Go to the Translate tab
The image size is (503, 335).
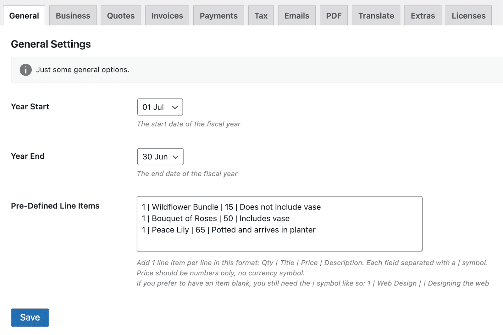pos(376,16)
